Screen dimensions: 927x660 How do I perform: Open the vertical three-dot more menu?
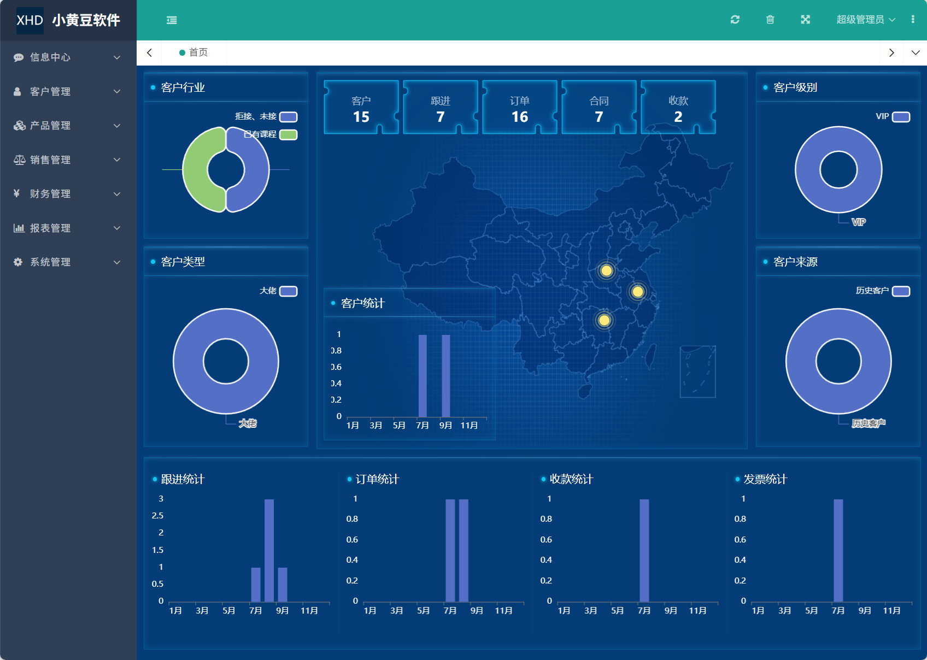point(913,20)
